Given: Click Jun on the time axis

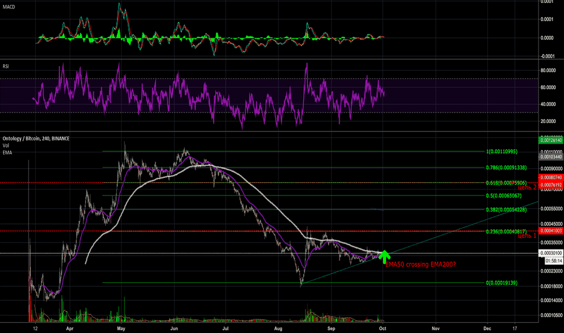Looking at the screenshot, I should (x=174, y=328).
